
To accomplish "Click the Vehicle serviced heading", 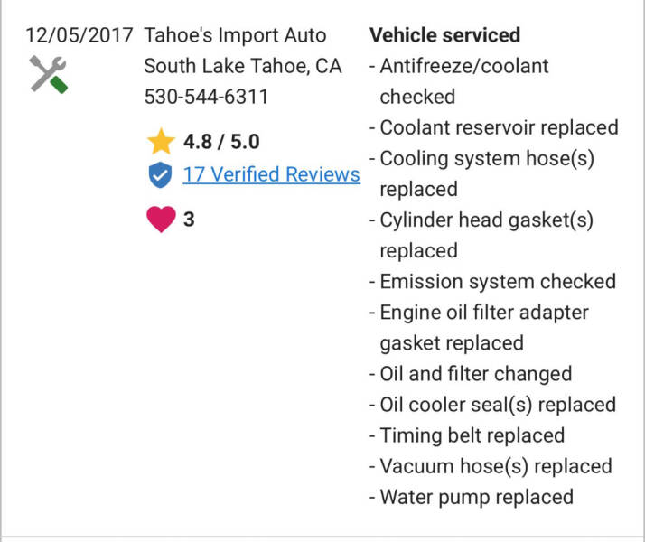I will [445, 35].
